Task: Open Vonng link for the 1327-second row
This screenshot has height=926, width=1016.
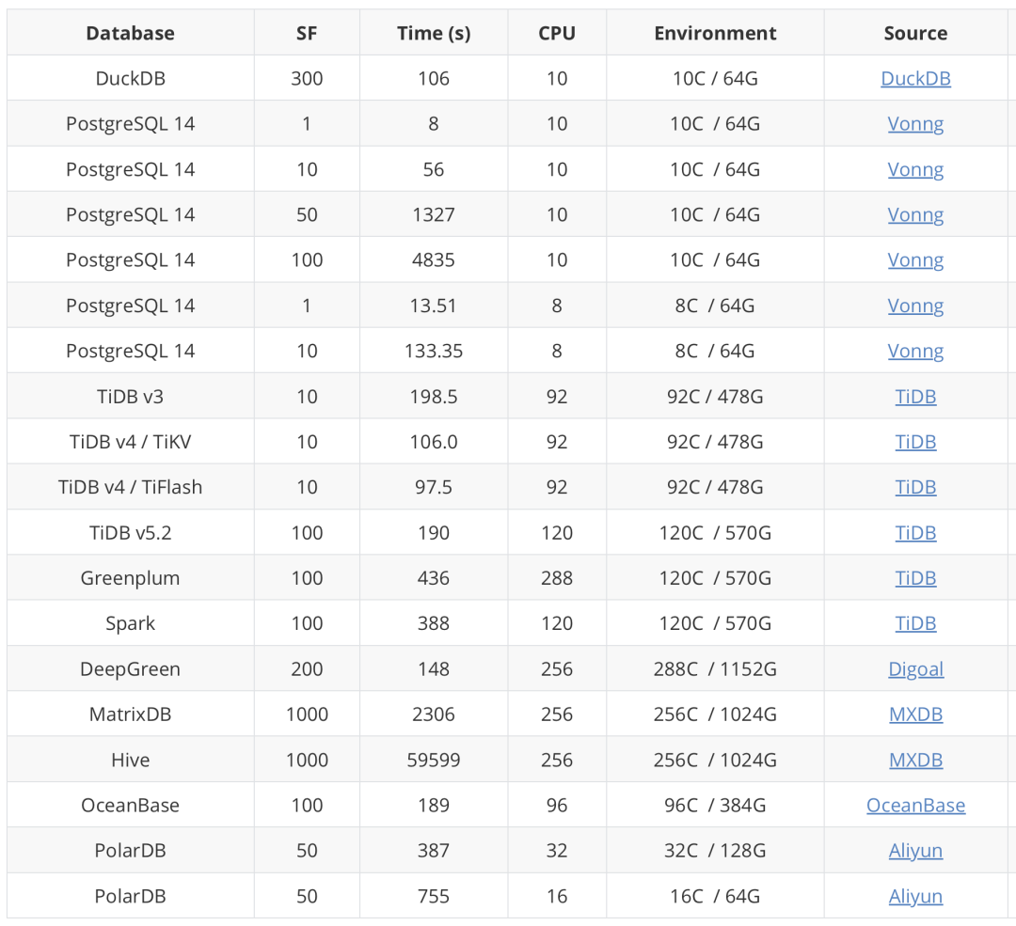Action: pyautogui.click(x=915, y=215)
